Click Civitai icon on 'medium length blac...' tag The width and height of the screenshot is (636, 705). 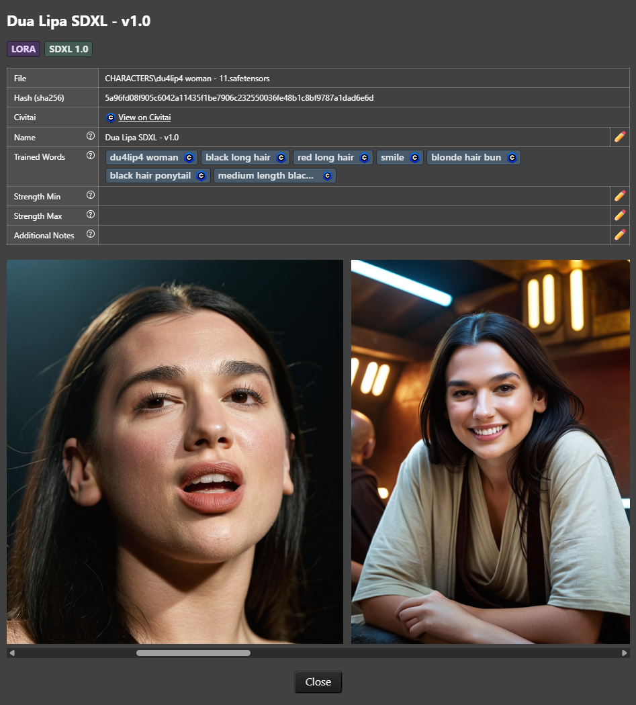(328, 176)
